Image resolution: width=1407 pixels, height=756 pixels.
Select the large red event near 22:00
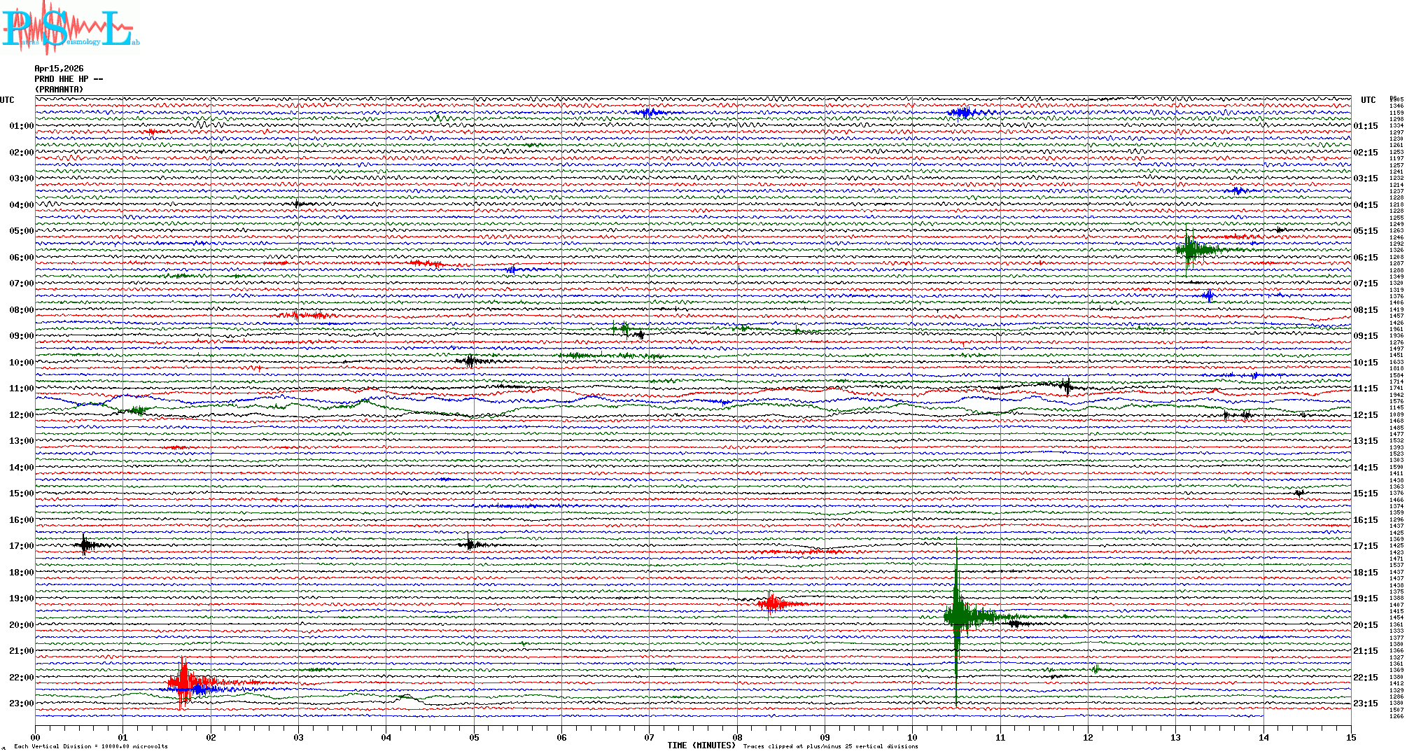(x=184, y=682)
